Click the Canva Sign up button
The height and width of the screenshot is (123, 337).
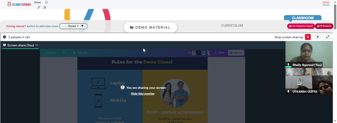[x=236, y=53]
